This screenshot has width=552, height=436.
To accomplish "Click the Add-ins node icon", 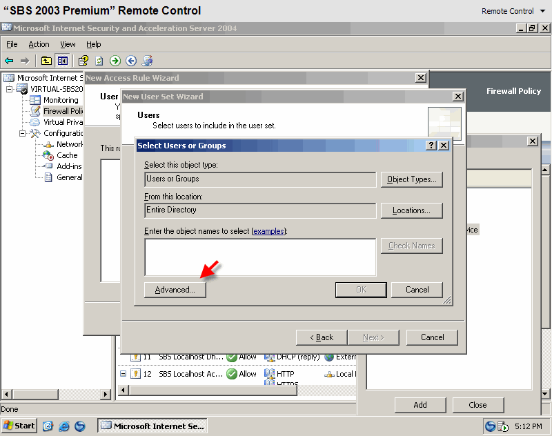I will [x=48, y=166].
